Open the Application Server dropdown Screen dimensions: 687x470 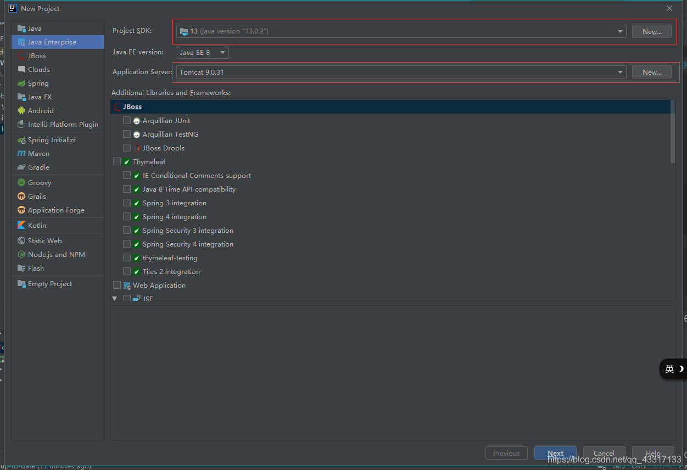[x=401, y=72]
